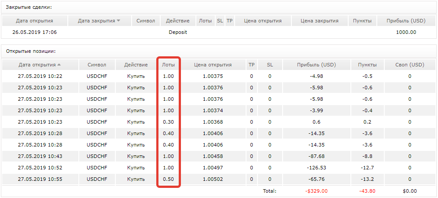Sort closed deals by Действие column header
The height and width of the screenshot is (198, 438).
point(178,21)
